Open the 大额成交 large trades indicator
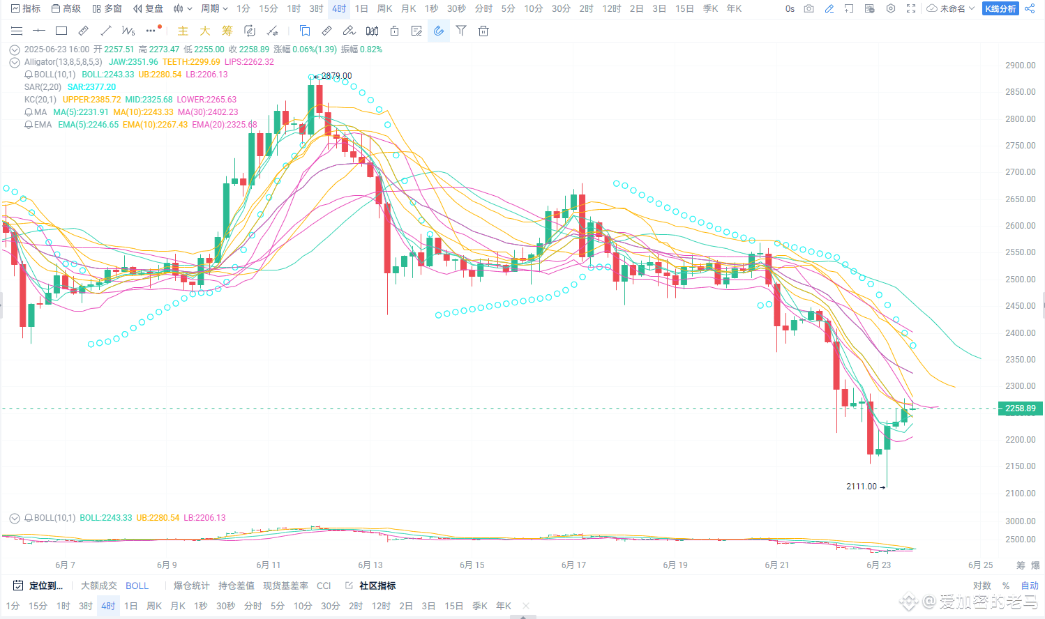The height and width of the screenshot is (619, 1045). click(x=99, y=586)
